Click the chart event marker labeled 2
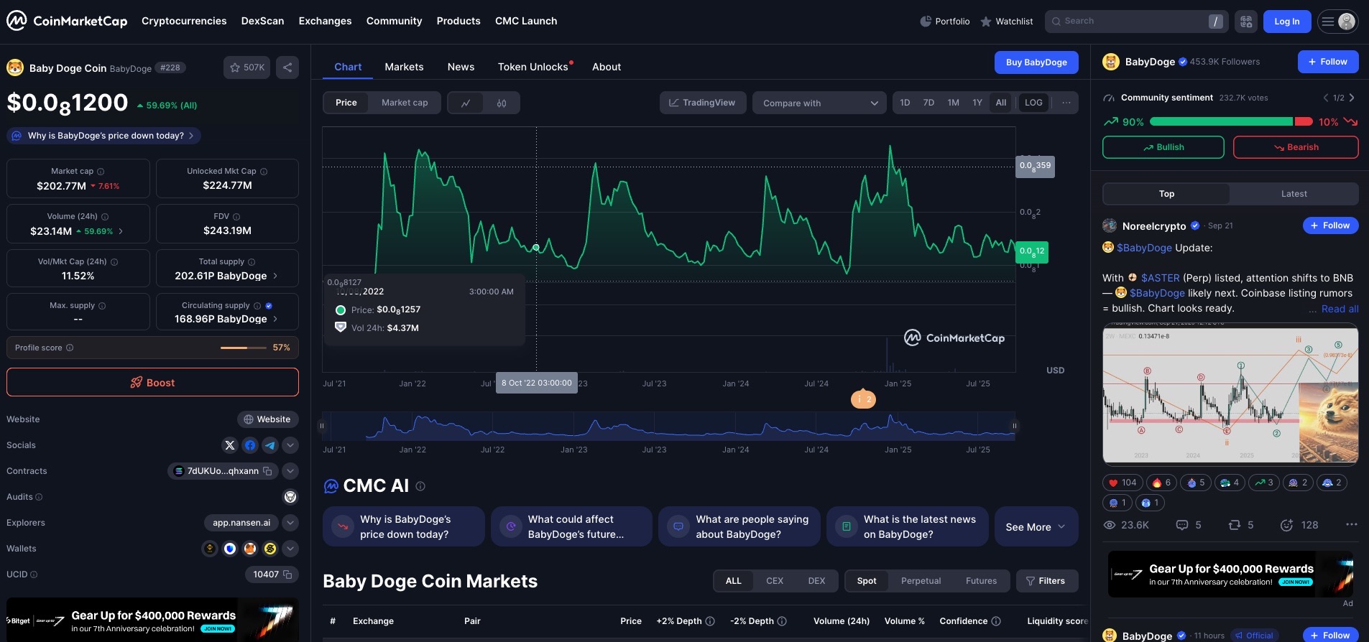 pos(863,399)
